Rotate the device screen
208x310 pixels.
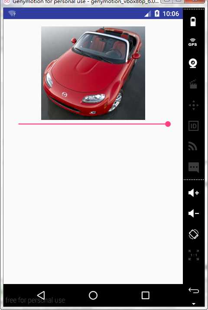coord(194,234)
